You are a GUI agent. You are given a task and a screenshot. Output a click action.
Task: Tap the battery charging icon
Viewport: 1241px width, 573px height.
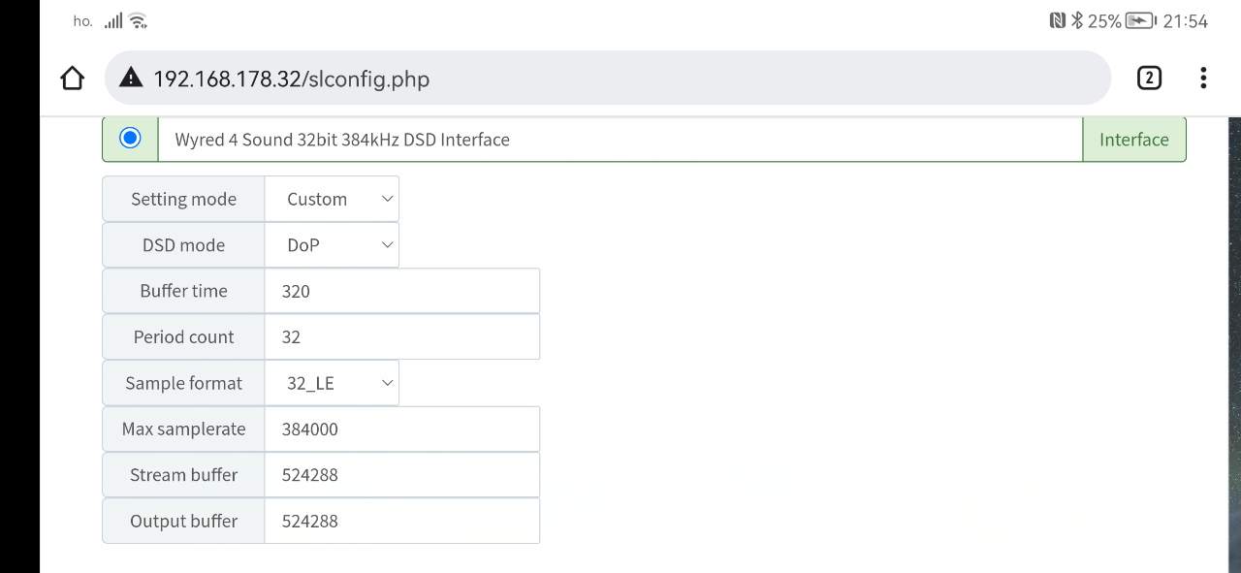[x=1140, y=20]
